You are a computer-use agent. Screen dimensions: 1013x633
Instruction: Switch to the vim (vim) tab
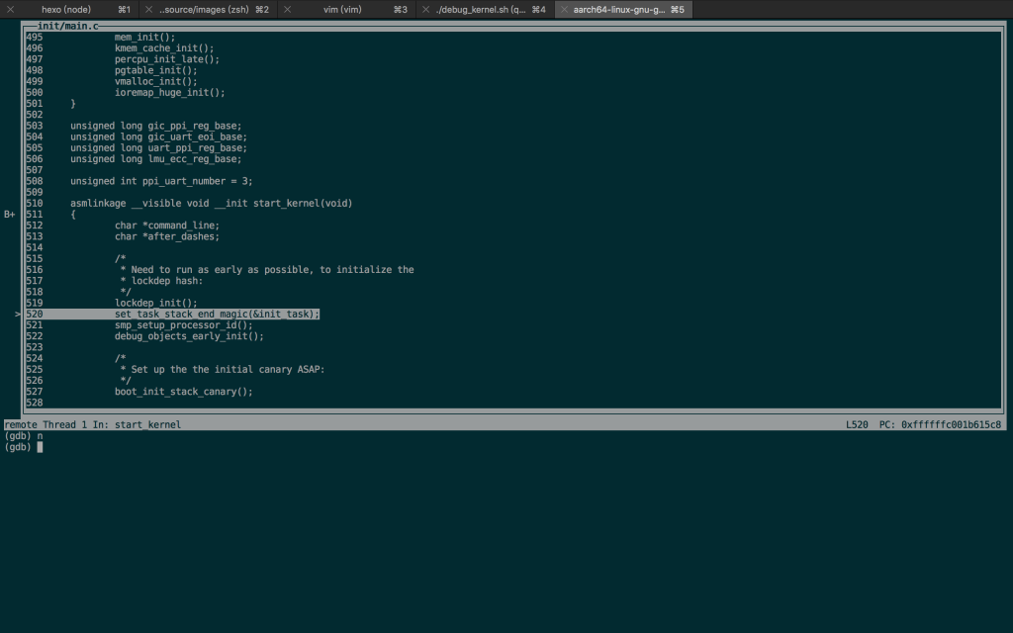(346, 10)
